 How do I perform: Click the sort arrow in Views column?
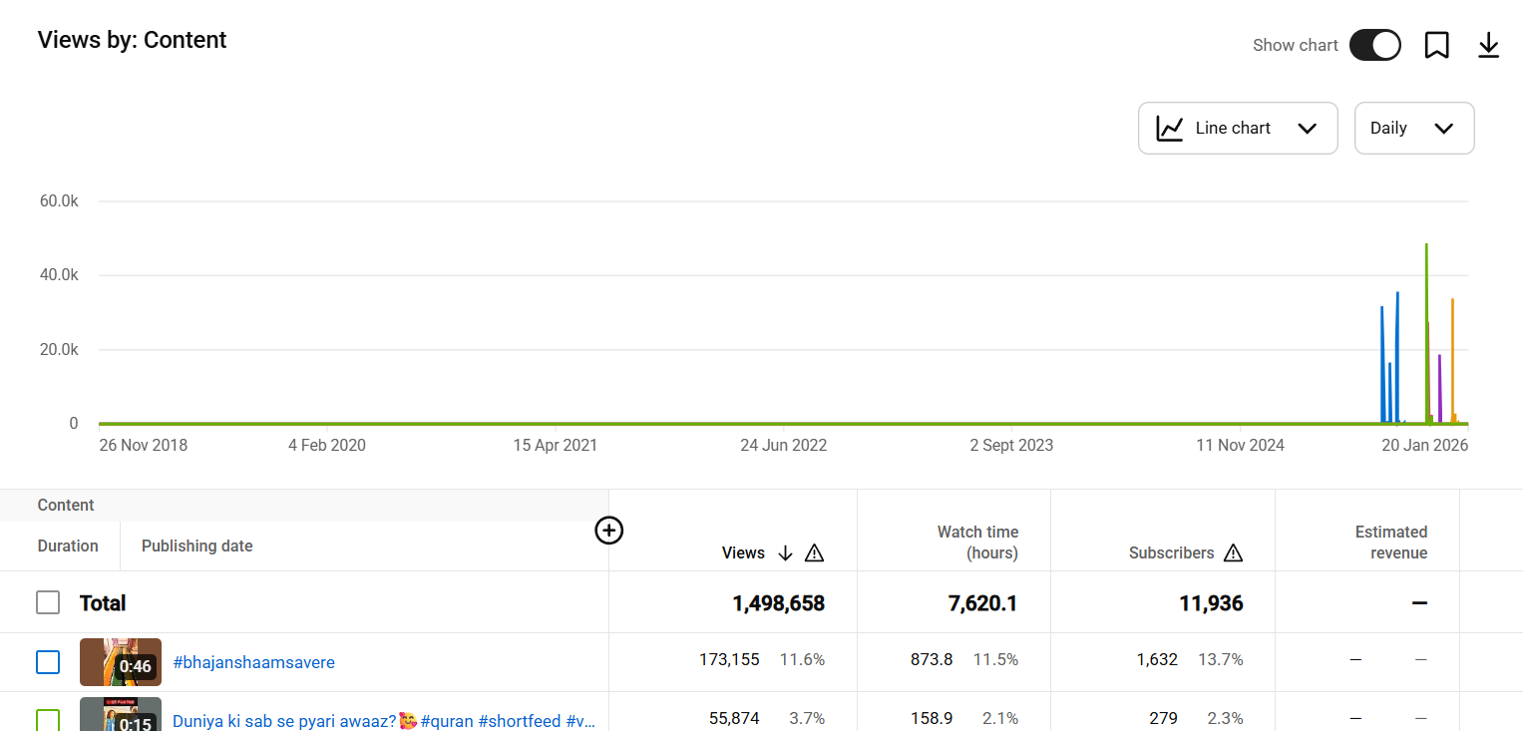point(785,553)
